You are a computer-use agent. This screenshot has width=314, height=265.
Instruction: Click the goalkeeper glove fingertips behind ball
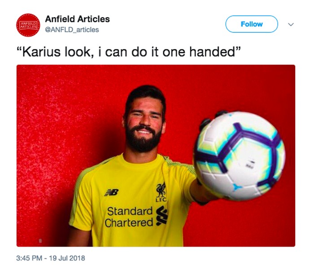pyautogui.click(x=212, y=118)
